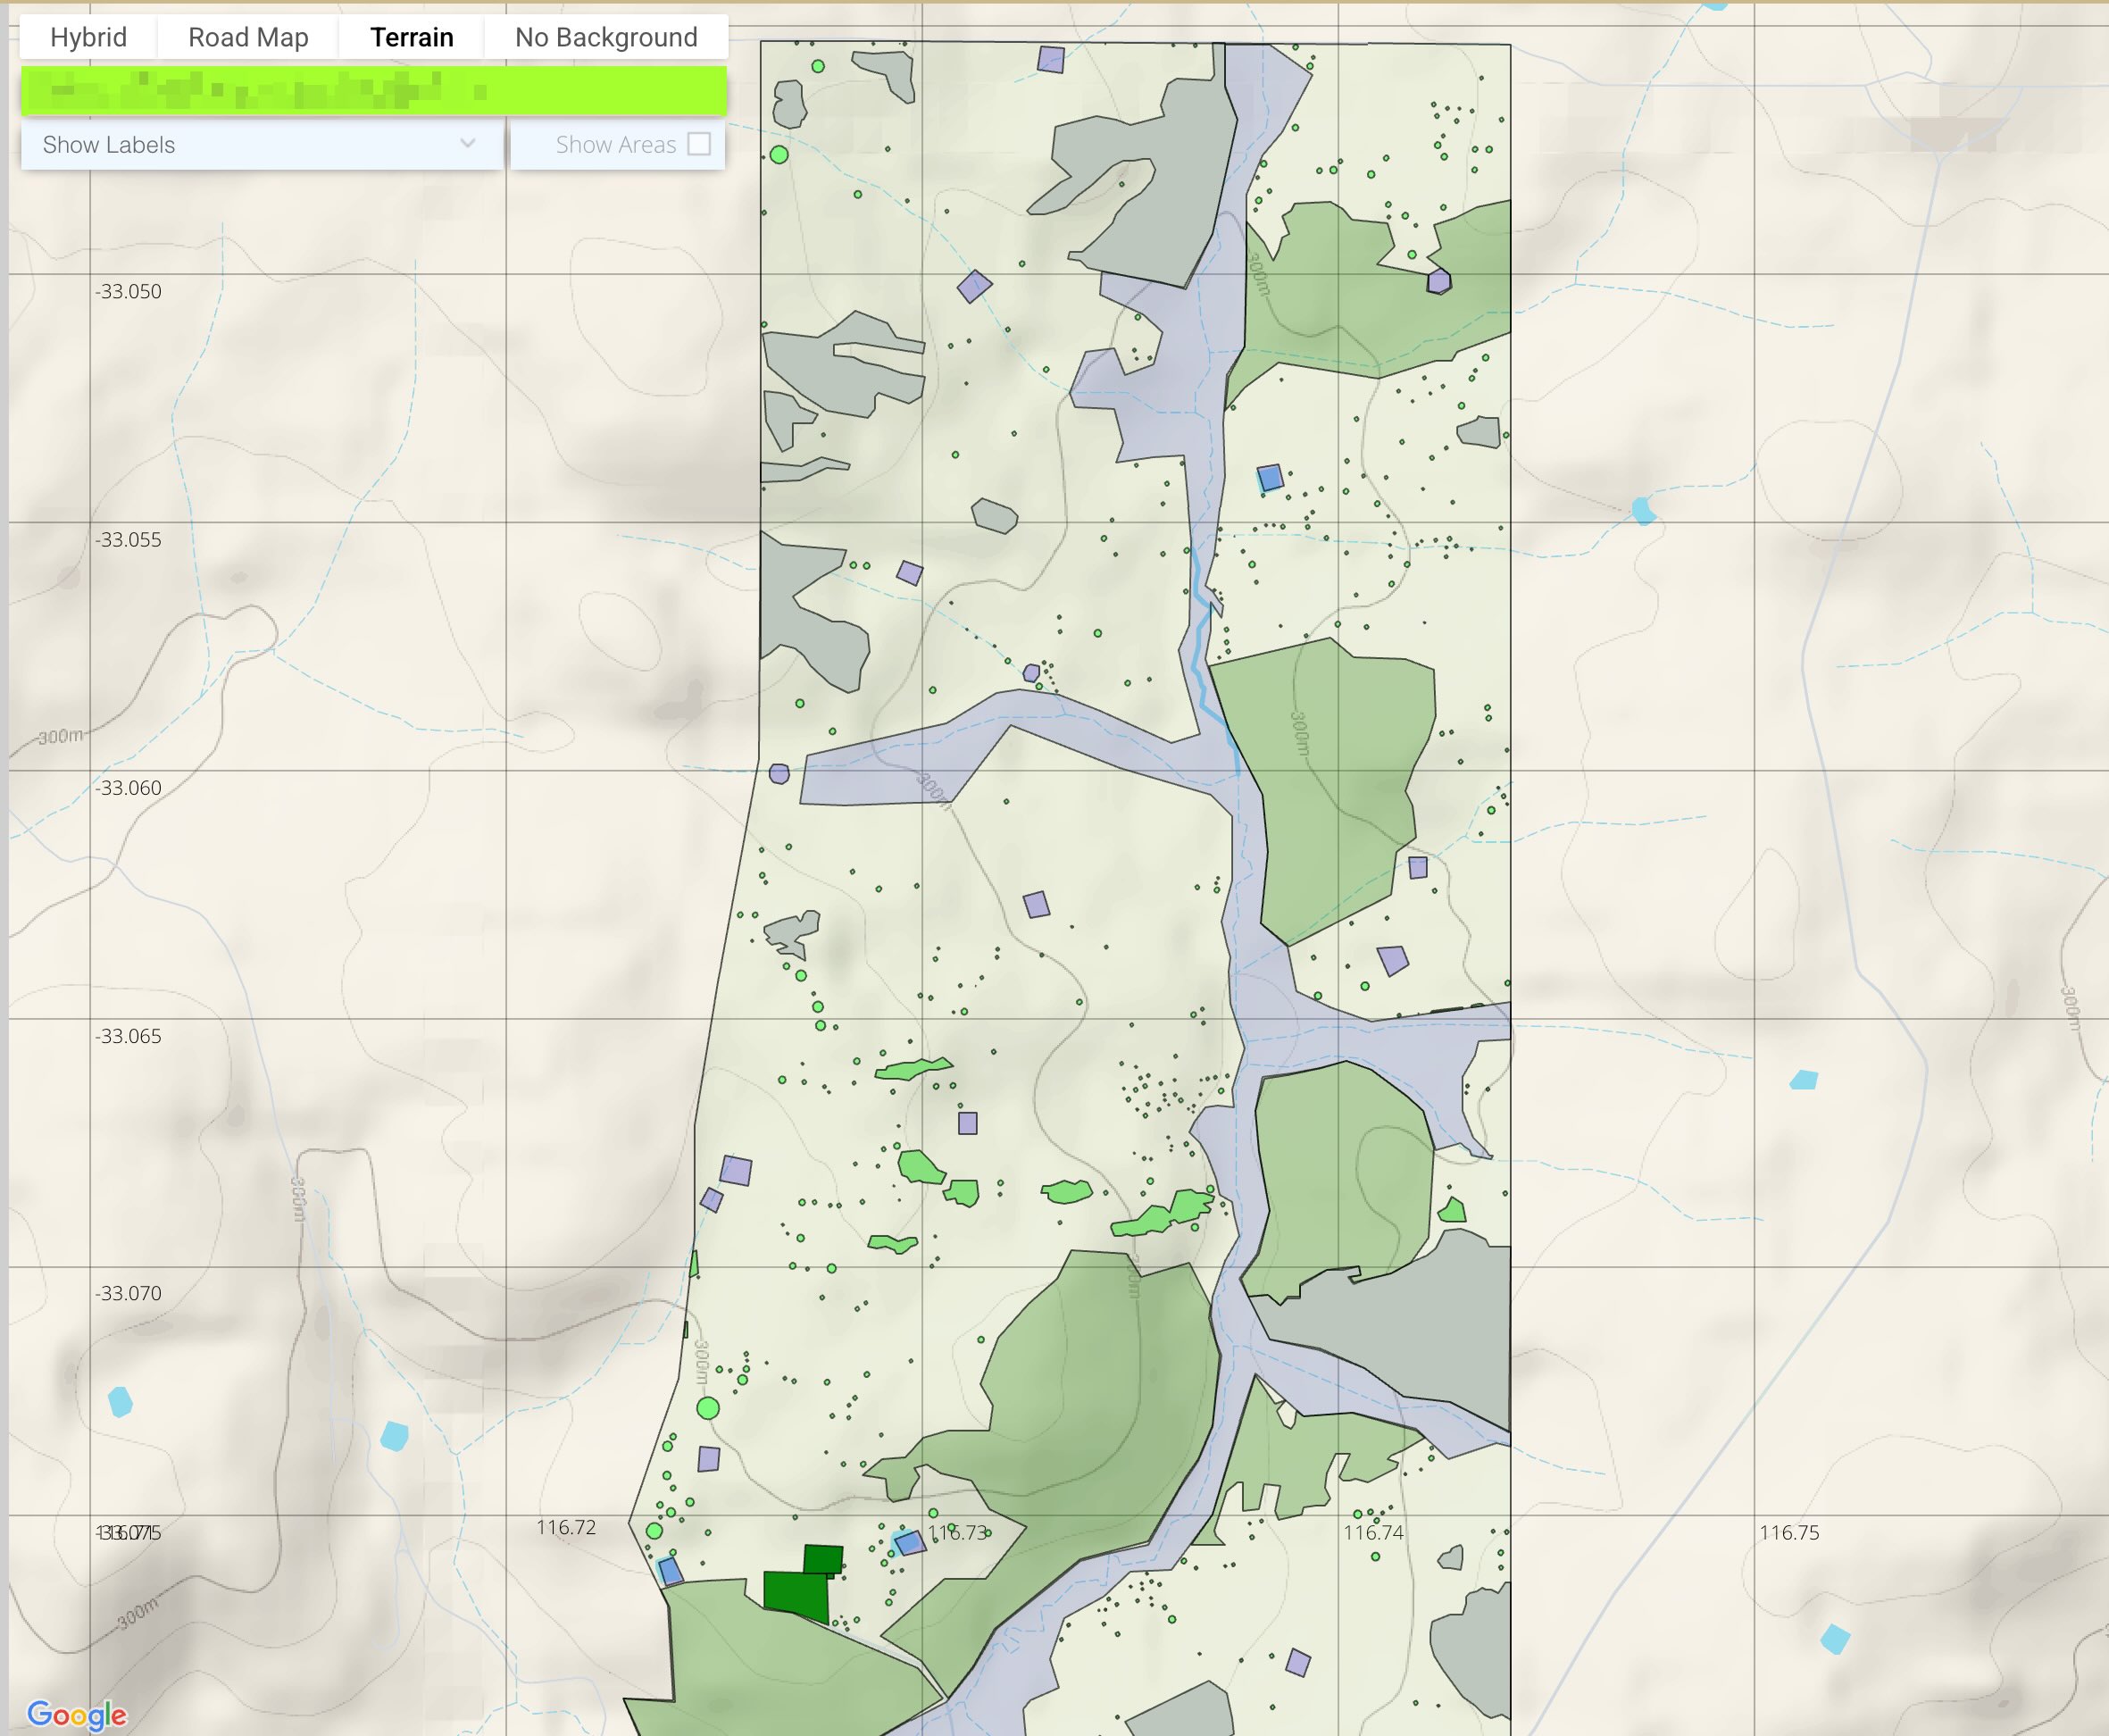This screenshot has width=2109, height=1736.
Task: Open the Google logo link
Action: [77, 1715]
